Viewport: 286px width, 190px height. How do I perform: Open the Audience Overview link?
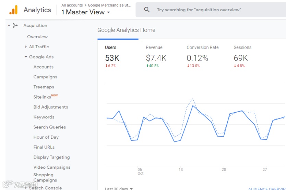[267, 189]
